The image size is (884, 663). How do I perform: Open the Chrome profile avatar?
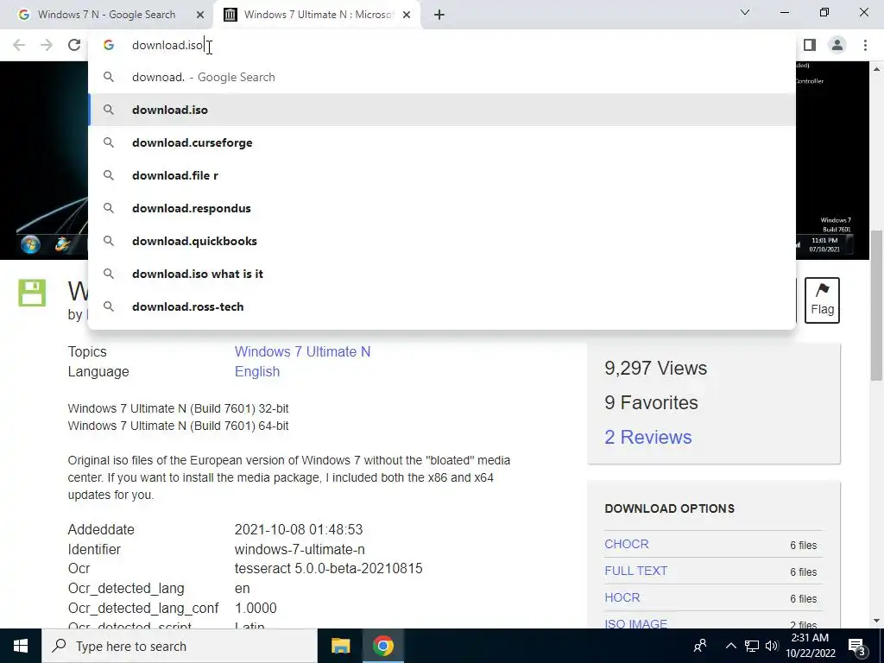(x=837, y=45)
